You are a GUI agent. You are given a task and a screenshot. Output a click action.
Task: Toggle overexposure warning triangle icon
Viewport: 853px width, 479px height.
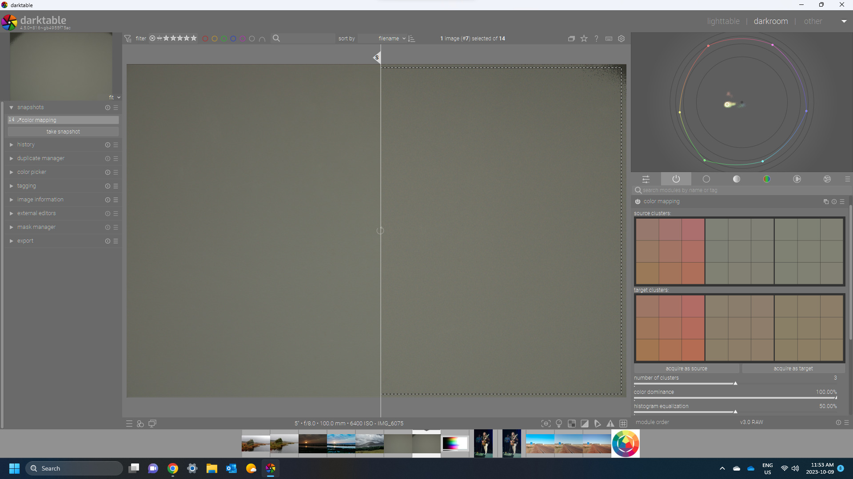(585, 424)
